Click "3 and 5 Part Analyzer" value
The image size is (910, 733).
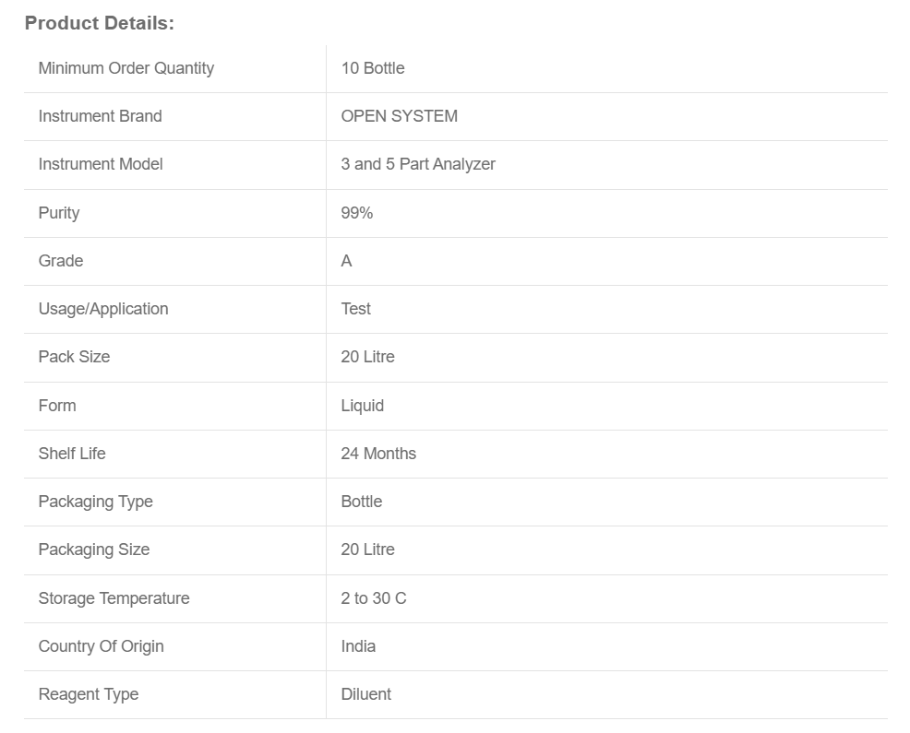[x=418, y=164]
